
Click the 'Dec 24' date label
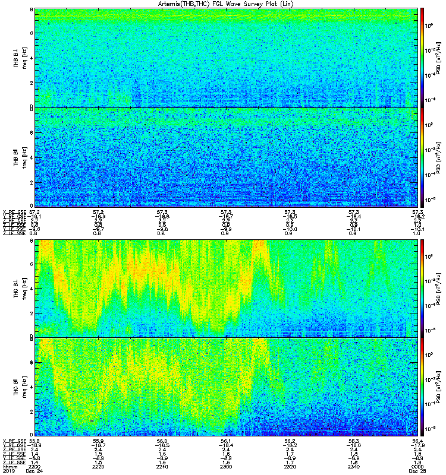pos(34,471)
